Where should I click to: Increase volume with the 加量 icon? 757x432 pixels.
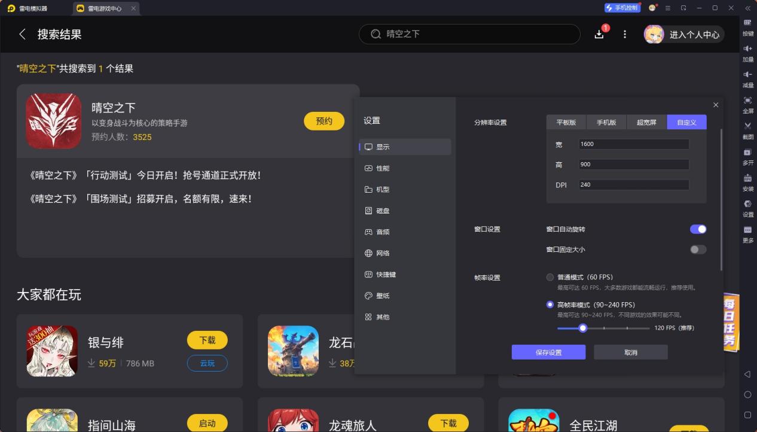click(748, 53)
